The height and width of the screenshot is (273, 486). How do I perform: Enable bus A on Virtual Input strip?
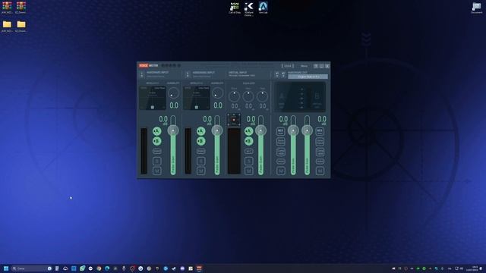(x=248, y=131)
